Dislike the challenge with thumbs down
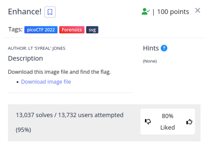 [148, 121]
